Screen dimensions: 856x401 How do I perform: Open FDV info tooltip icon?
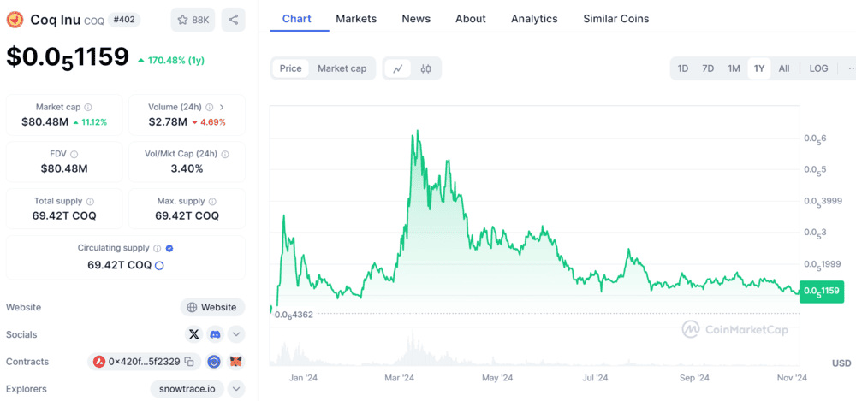point(74,155)
